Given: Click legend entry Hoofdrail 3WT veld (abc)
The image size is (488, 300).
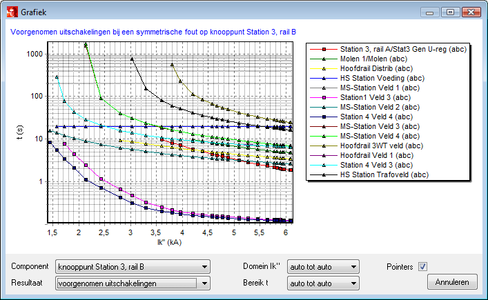Looking at the screenshot, I should [x=380, y=146].
